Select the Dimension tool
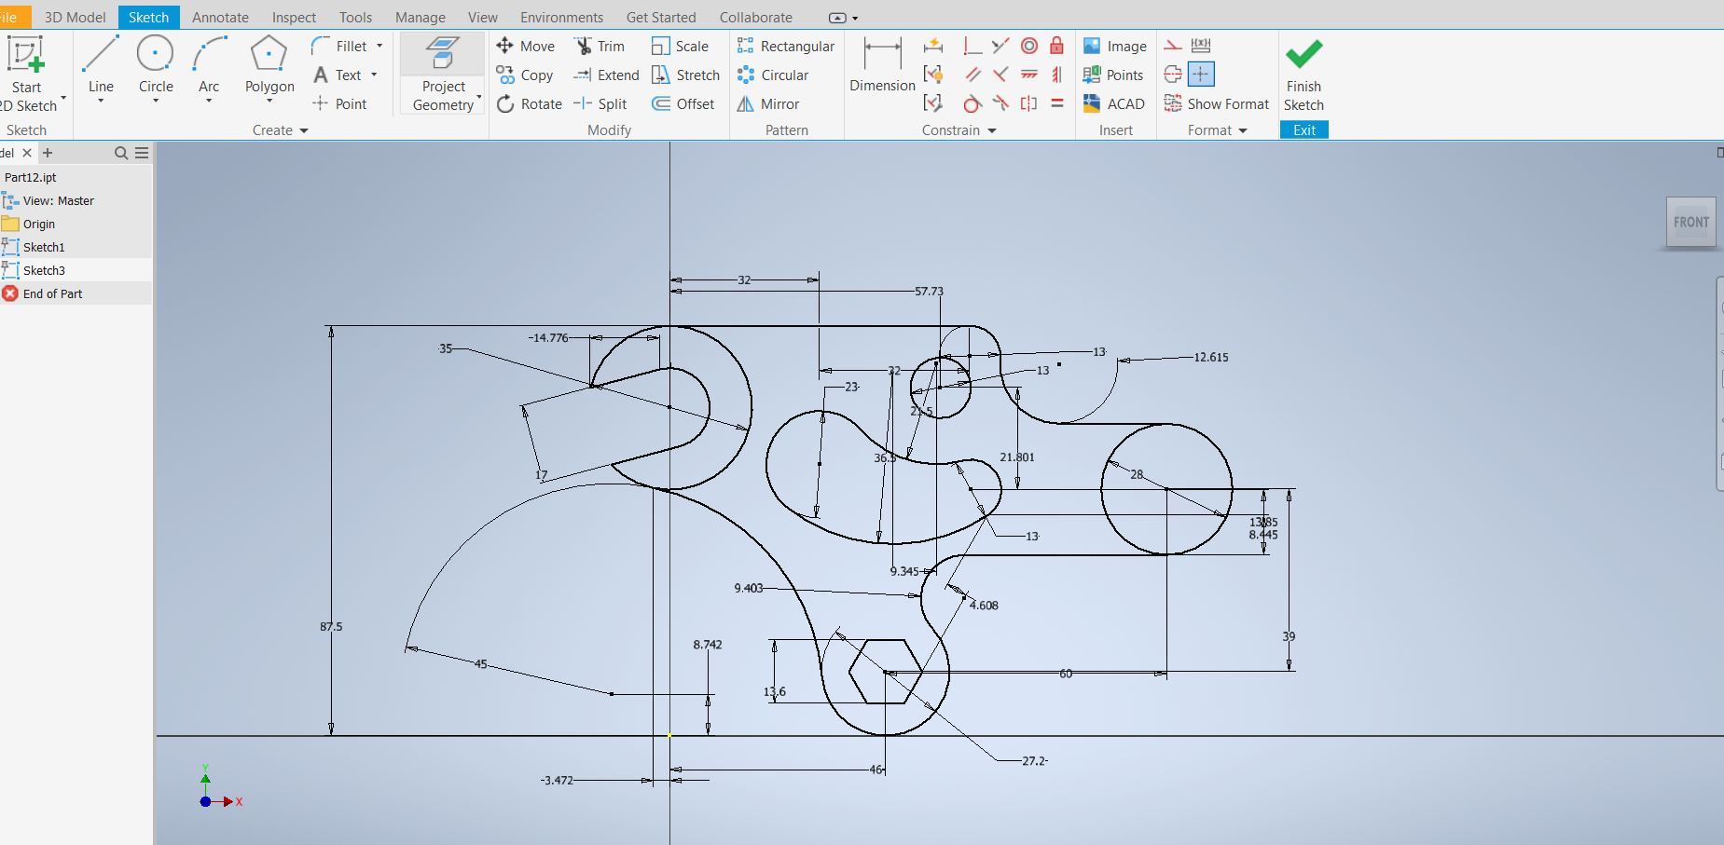 pos(882,65)
